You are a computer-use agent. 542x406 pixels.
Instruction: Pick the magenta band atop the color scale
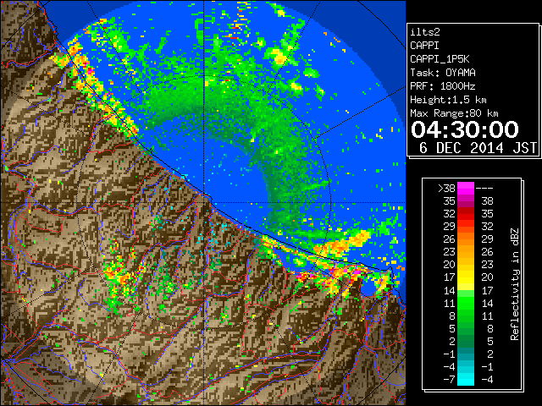pos(466,188)
